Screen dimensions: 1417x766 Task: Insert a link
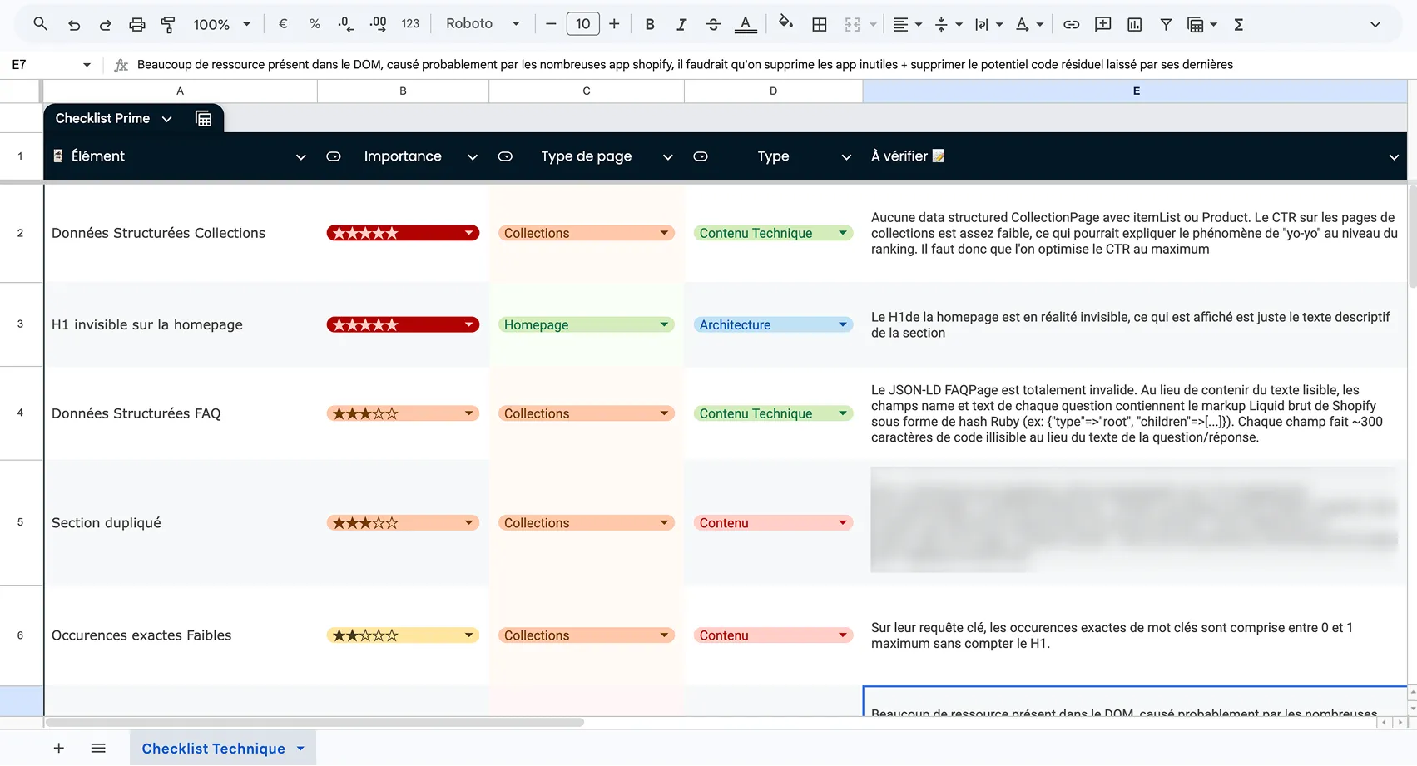1072,24
